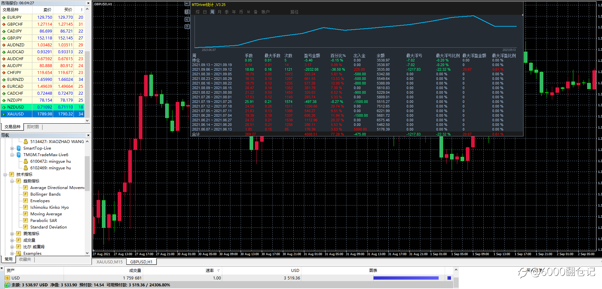
Task: Select the GBPJPY row in Market Watch
Action: click(43, 38)
